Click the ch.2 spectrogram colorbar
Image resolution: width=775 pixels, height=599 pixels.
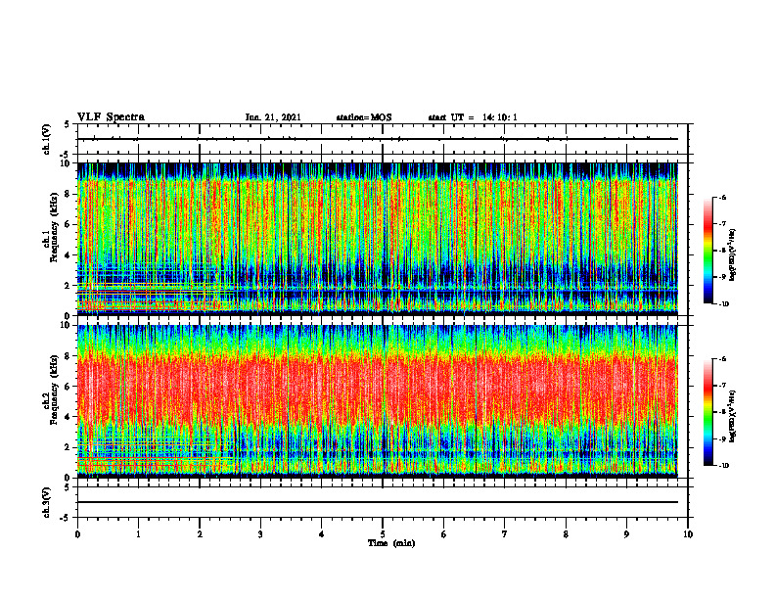pyautogui.click(x=707, y=412)
